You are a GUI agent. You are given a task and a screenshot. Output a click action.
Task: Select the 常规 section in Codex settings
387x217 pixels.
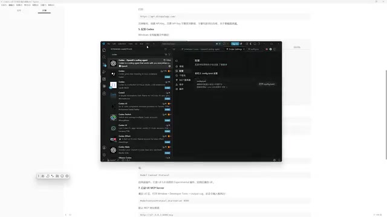pyautogui.click(x=183, y=66)
